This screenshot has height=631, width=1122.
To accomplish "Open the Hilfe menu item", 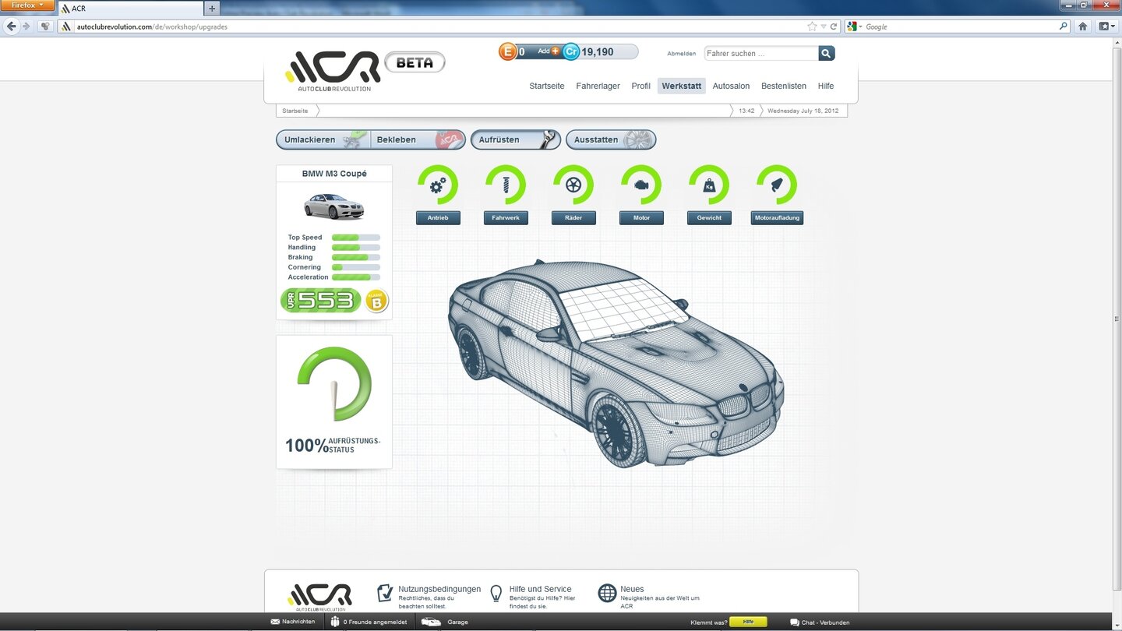I will pos(826,86).
